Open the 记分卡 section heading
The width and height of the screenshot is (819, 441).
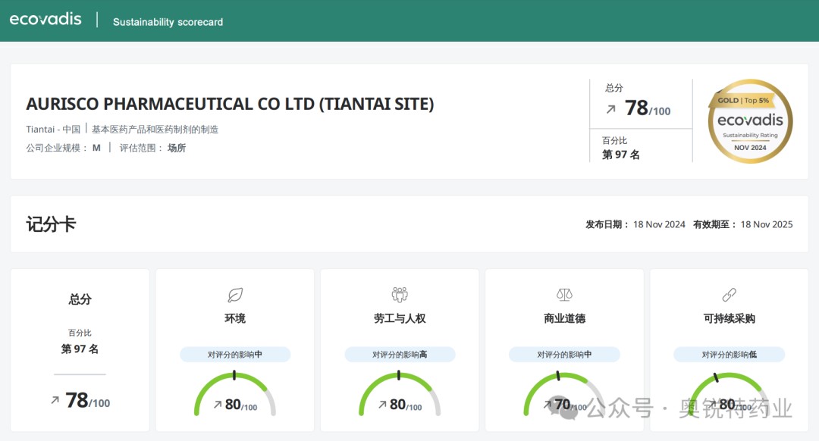pos(51,224)
